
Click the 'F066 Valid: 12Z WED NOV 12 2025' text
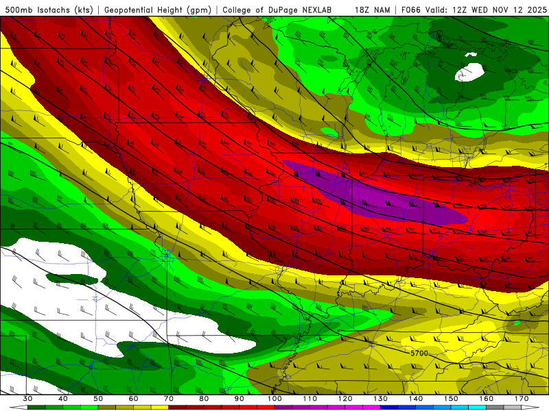coord(474,10)
